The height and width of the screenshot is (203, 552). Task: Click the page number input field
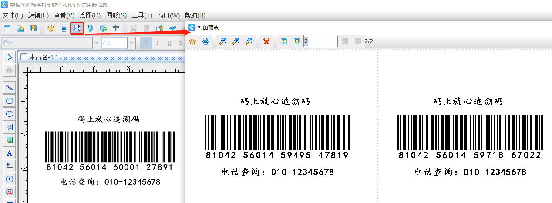click(320, 41)
